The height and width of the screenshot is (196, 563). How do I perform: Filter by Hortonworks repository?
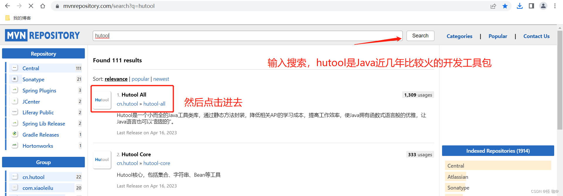pos(38,146)
